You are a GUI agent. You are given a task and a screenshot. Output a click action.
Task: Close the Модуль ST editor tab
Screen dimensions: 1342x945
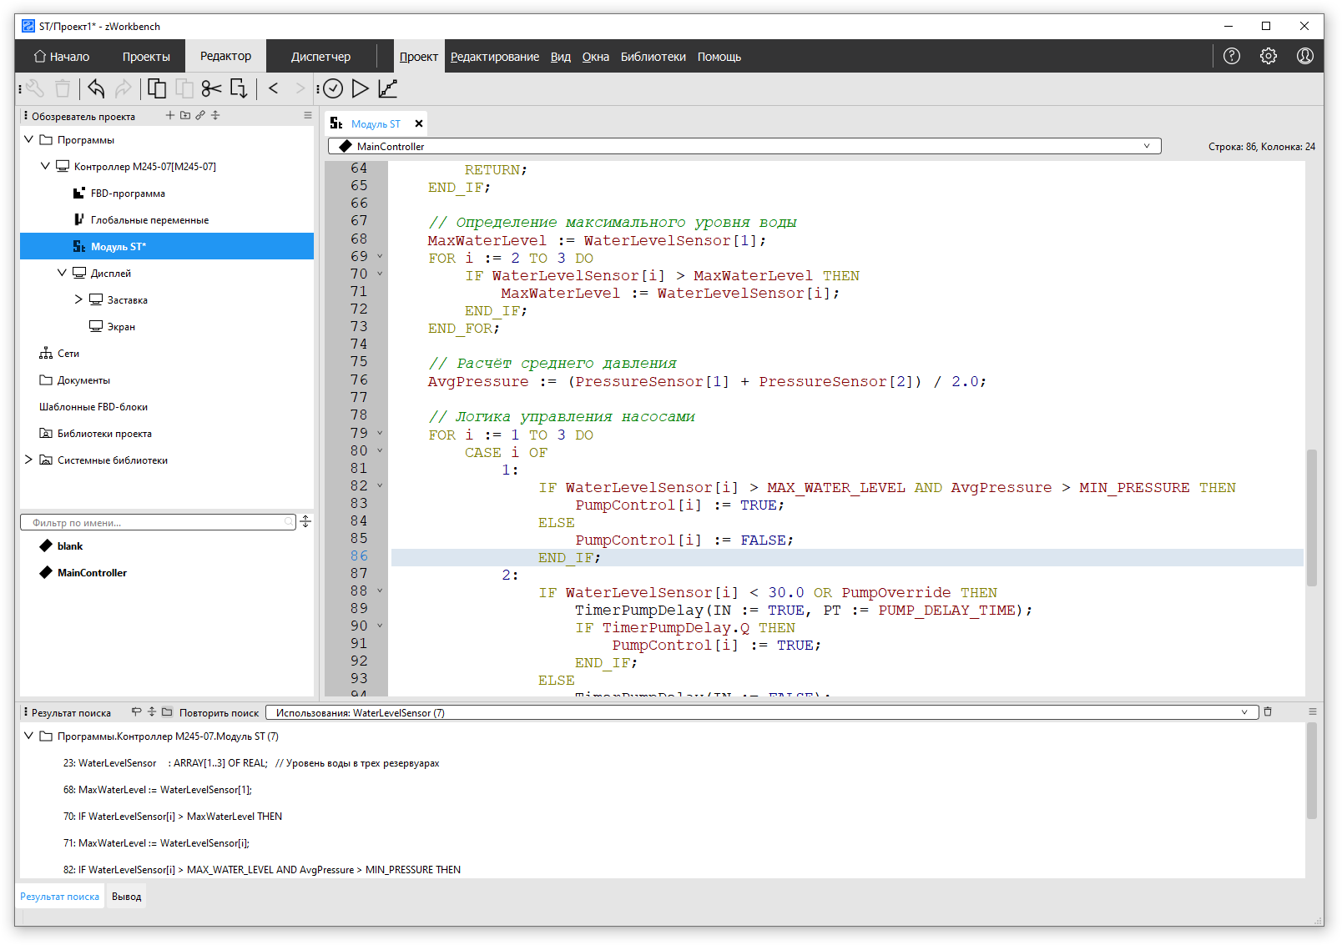(419, 123)
